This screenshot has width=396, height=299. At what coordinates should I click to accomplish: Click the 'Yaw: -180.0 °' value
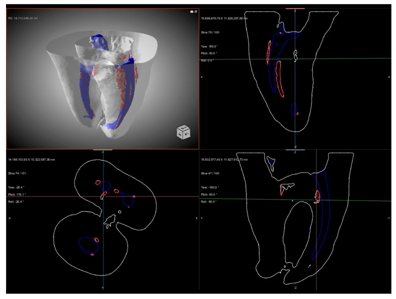pos(210,187)
